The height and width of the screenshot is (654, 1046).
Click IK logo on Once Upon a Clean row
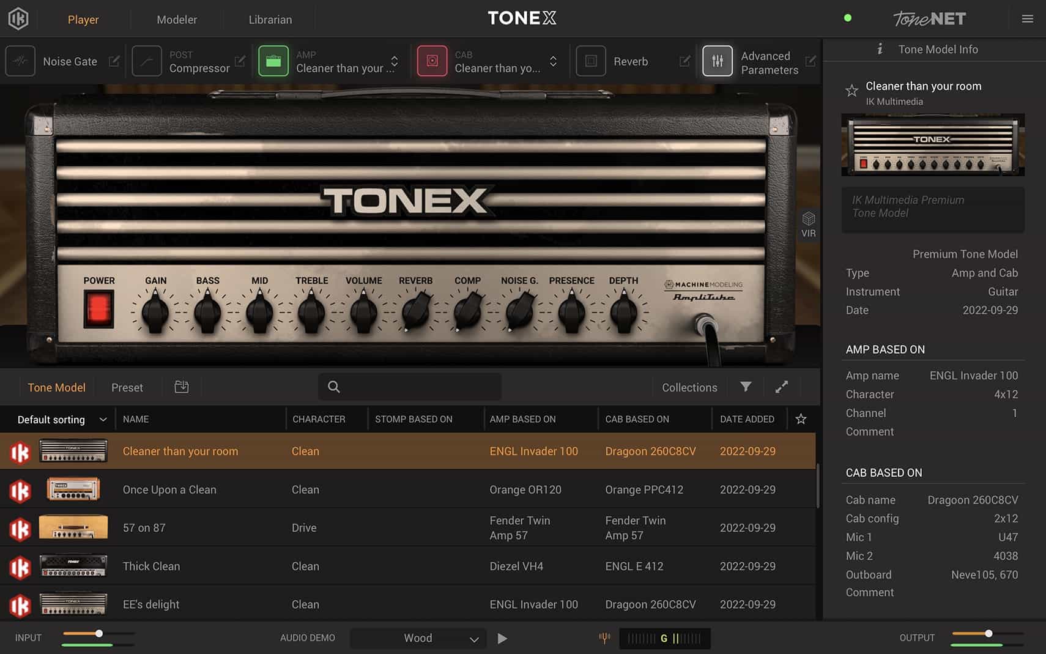[x=20, y=491]
